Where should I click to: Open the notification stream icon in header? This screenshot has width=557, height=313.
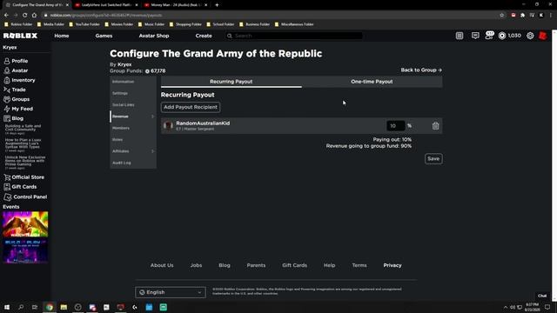click(460, 36)
